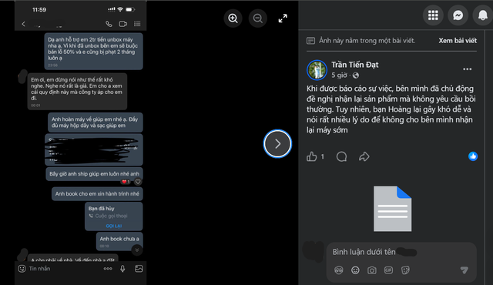493x285 pixels.
Task: Click the document placeholder icon
Action: pos(392,209)
